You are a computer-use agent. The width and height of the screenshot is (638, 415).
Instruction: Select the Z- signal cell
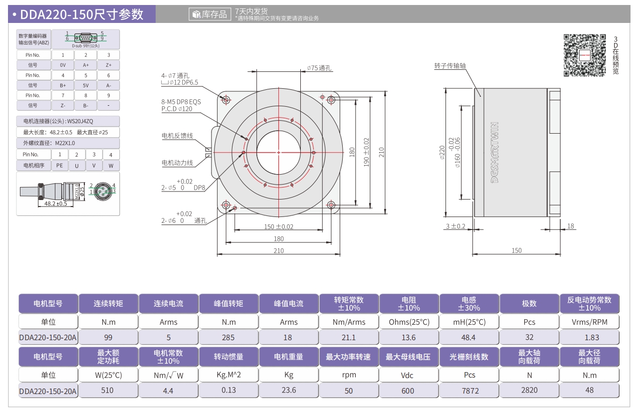pos(63,105)
